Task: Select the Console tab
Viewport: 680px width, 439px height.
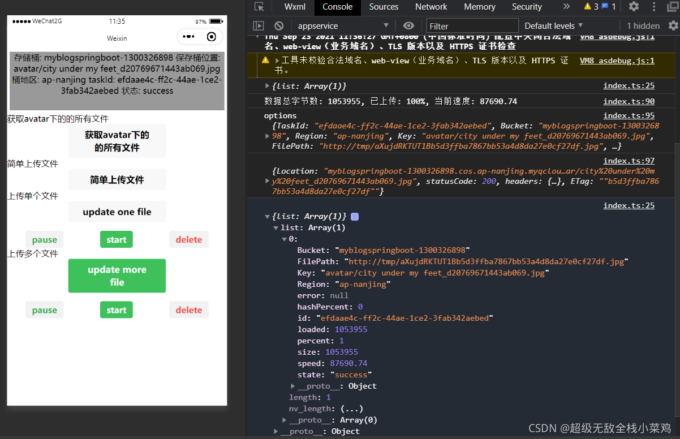Action: pos(337,7)
